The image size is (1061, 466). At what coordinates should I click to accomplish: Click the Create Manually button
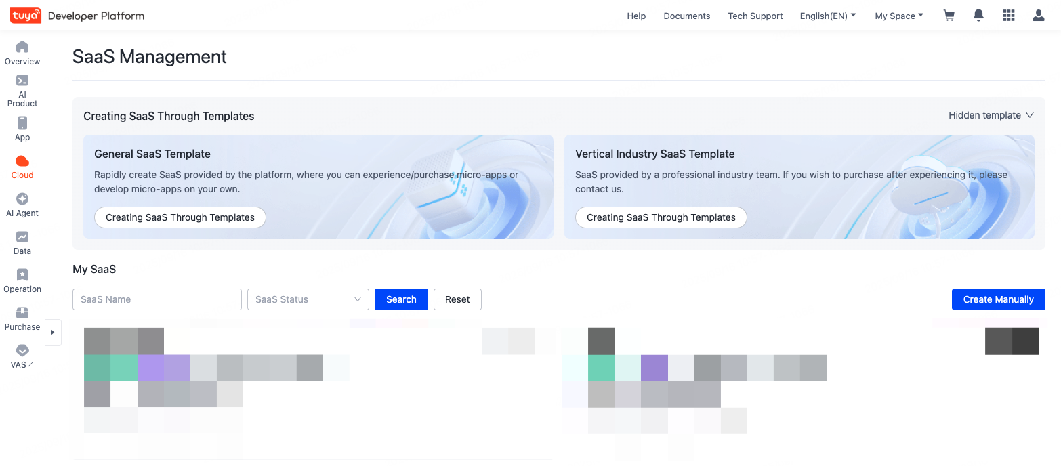998,299
